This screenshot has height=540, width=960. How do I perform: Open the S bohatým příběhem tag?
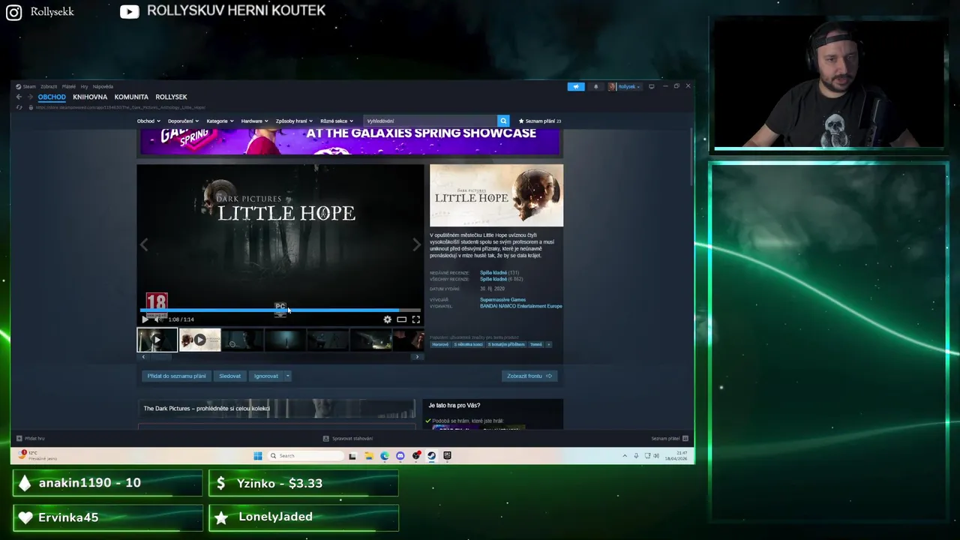[506, 344]
